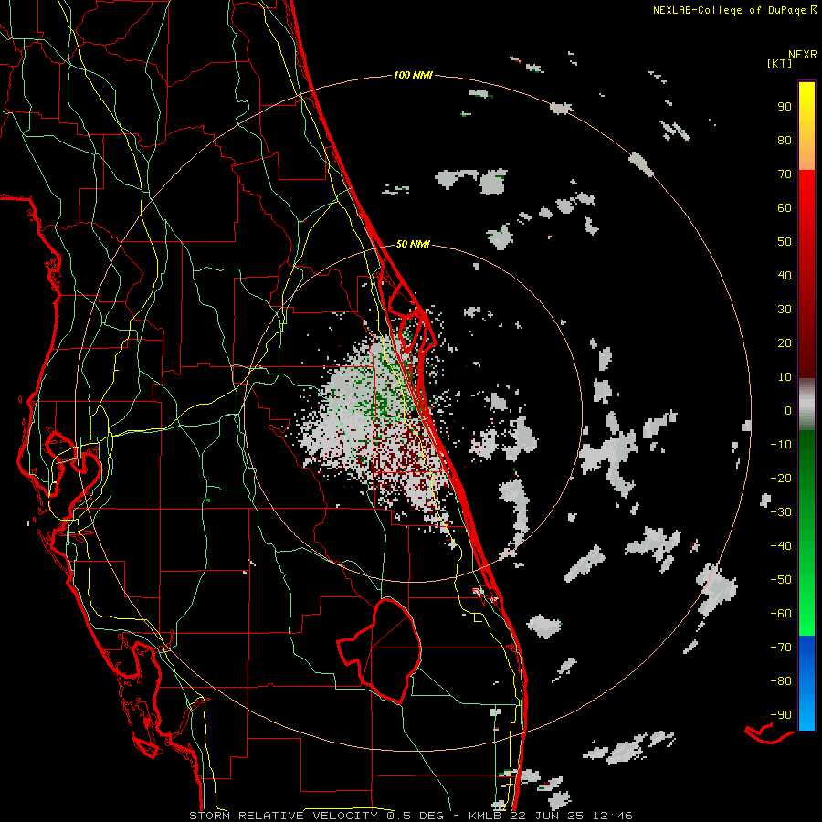Screen dimensions: 822x822
Task: Click the STORM RELATIVE VELOCITY caption text
Action: coord(283,816)
